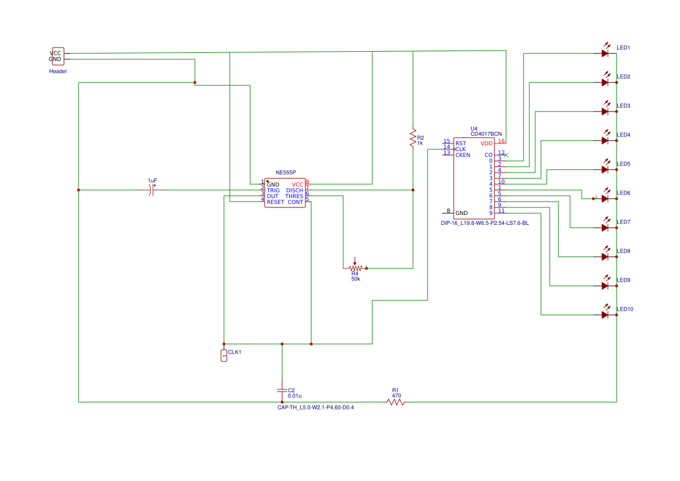Screen dimensions: 680x481
Task: Click the CD4017BCN part name label
Action: pyautogui.click(x=486, y=134)
